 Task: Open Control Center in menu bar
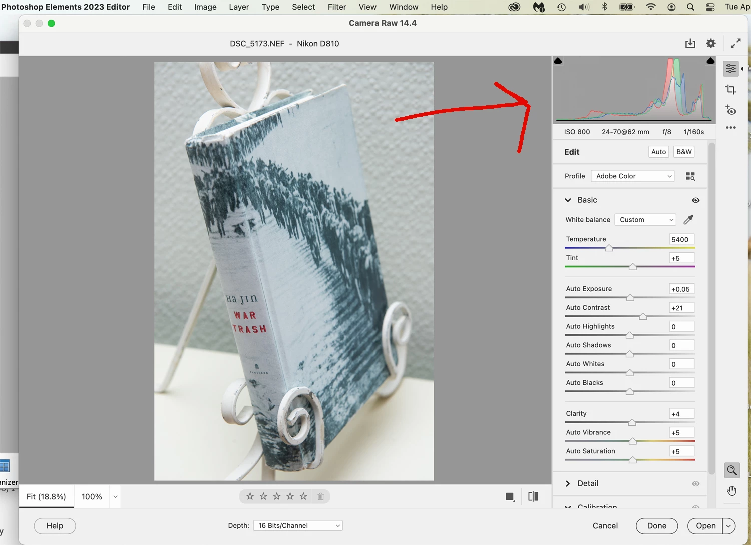pos(710,7)
